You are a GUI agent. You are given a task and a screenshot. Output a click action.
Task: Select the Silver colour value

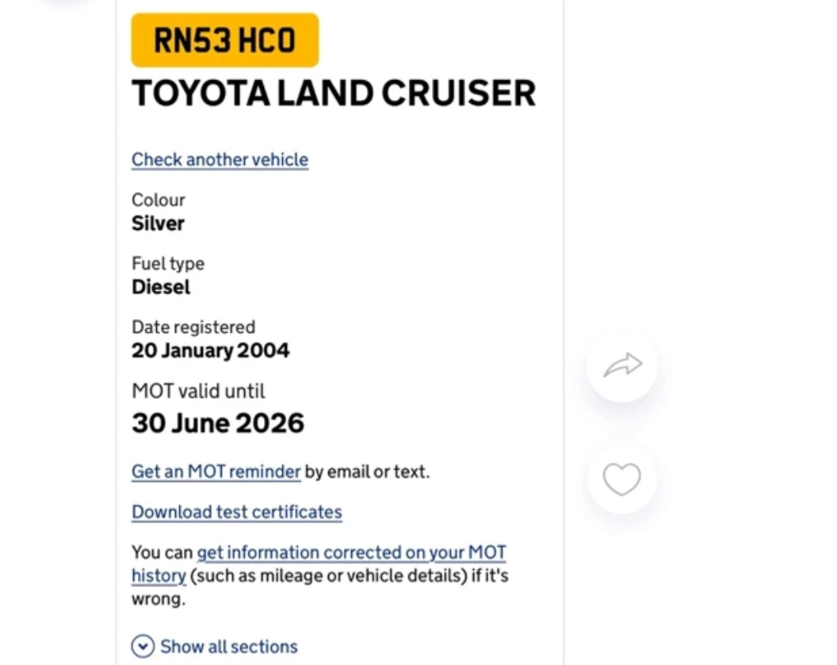158,224
